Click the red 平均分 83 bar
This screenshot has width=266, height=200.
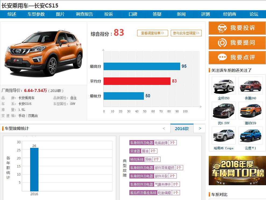point(137,81)
